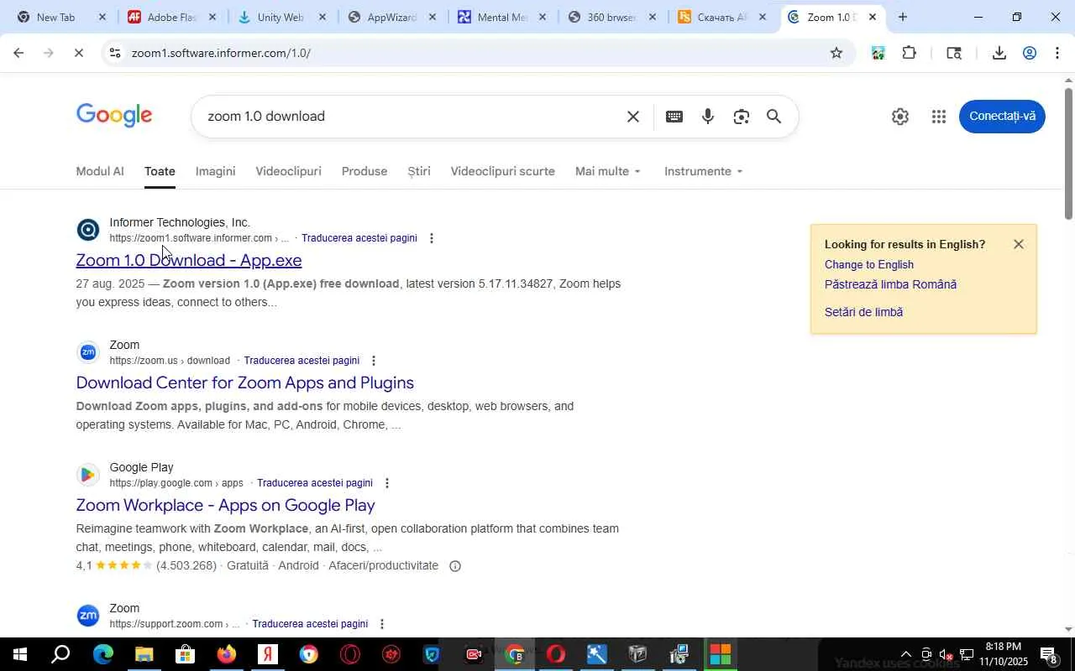Expand the Mai multe dropdown
Image resolution: width=1075 pixels, height=671 pixels.
pos(608,171)
